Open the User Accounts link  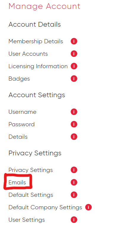coord(28,54)
